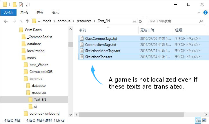Click in the Text_EN search box

172,21
